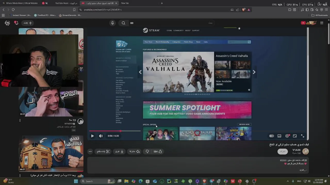The width and height of the screenshot is (330, 185).
Task: Click the address bar URL
Action: (x=103, y=10)
